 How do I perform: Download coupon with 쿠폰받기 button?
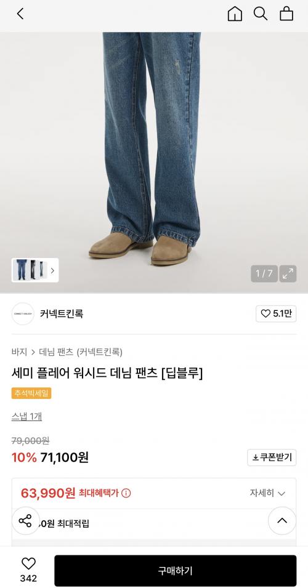[272, 457]
